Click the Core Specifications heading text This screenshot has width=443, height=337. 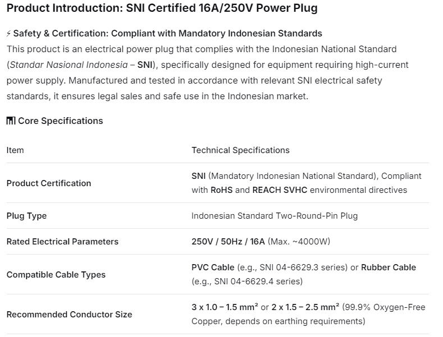pos(61,121)
